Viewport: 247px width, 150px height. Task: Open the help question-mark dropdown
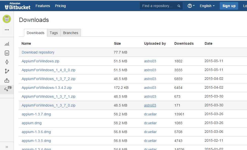coord(191,6)
